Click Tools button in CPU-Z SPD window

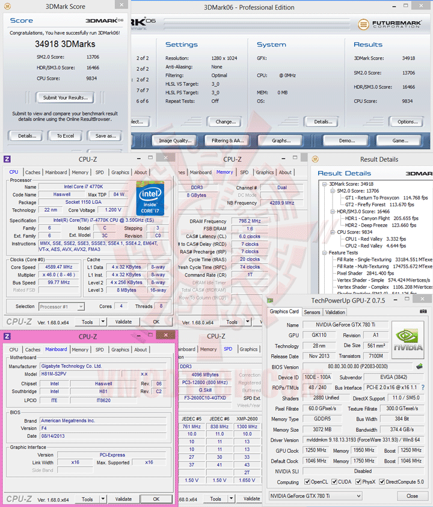[215, 499]
